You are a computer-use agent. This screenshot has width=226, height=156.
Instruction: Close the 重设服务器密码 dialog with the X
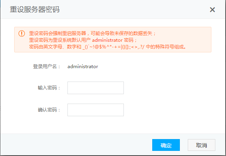pyautogui.click(x=212, y=9)
